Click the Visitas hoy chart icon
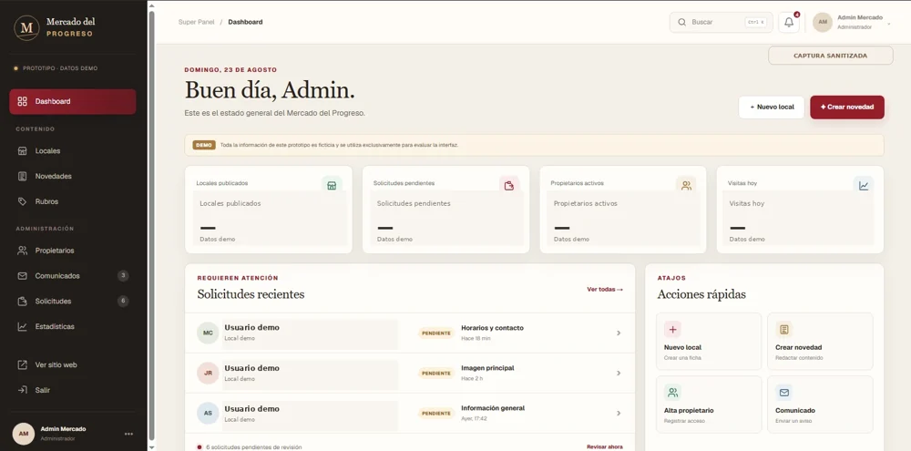Screen dimensions: 911x451 864,185
